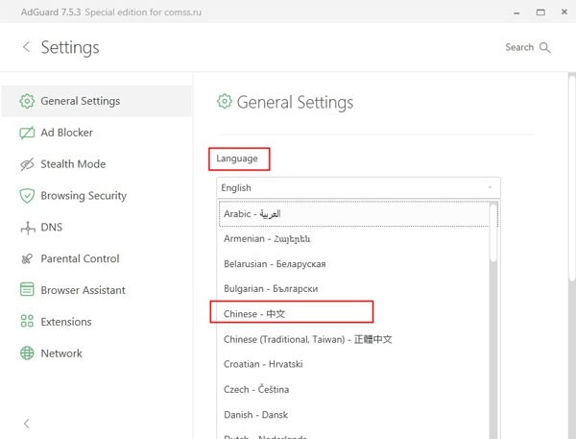
Task: Open the Language dropdown showing English
Action: [x=357, y=188]
